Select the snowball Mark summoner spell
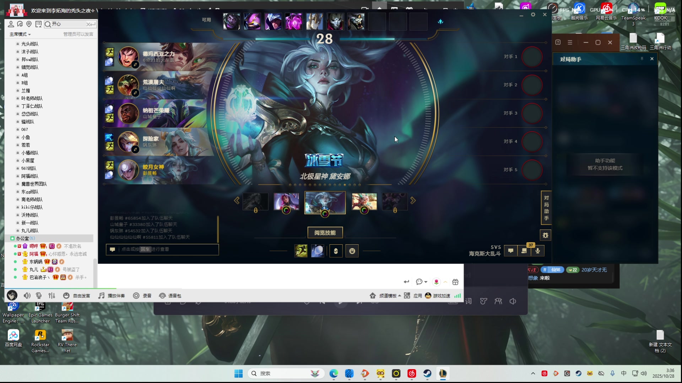This screenshot has width=682, height=383. pos(318,251)
